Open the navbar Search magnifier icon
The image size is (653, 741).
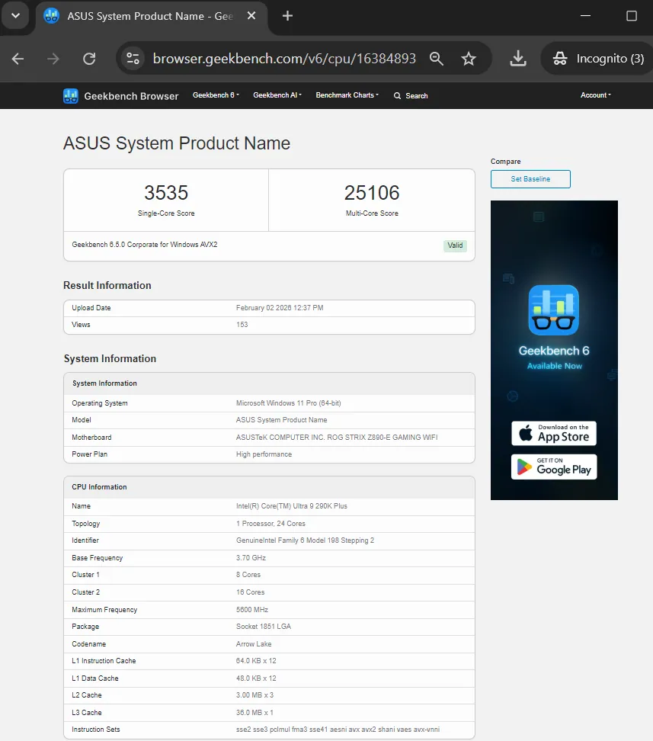click(396, 95)
